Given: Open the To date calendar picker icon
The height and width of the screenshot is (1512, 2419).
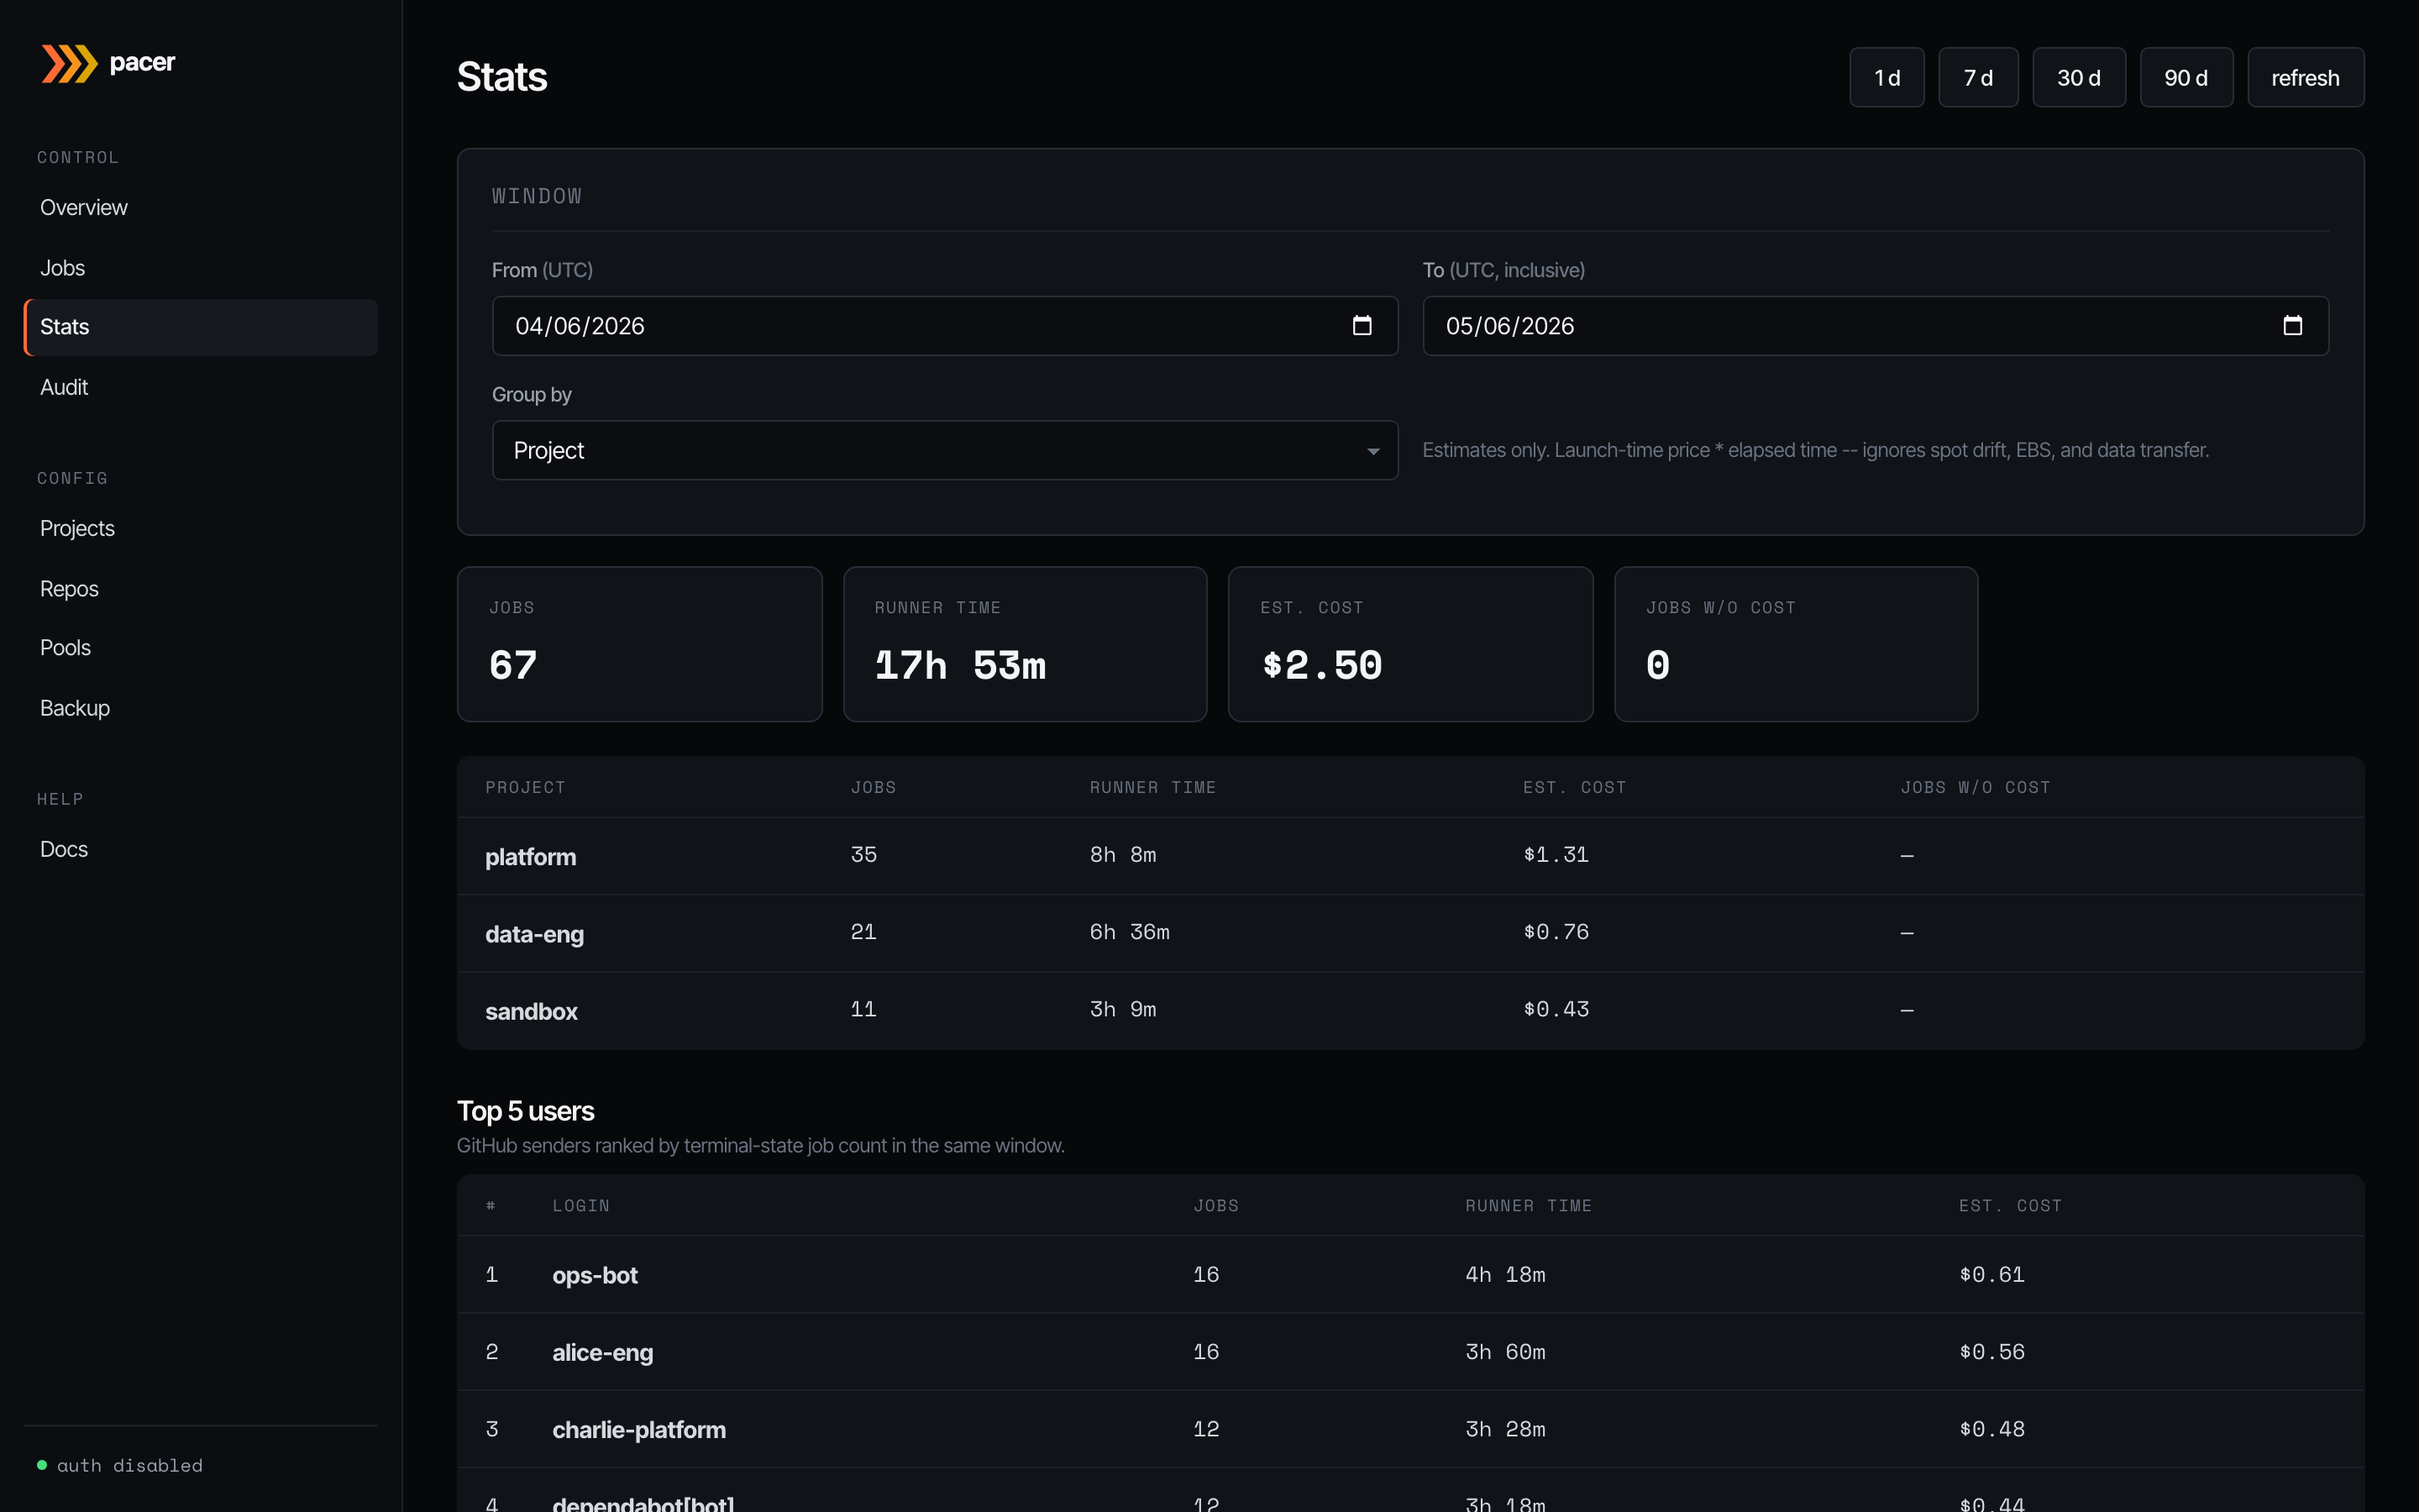Looking at the screenshot, I should (2293, 326).
